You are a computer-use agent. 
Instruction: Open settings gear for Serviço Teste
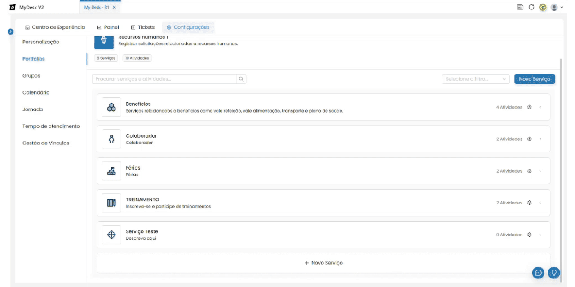pyautogui.click(x=530, y=235)
